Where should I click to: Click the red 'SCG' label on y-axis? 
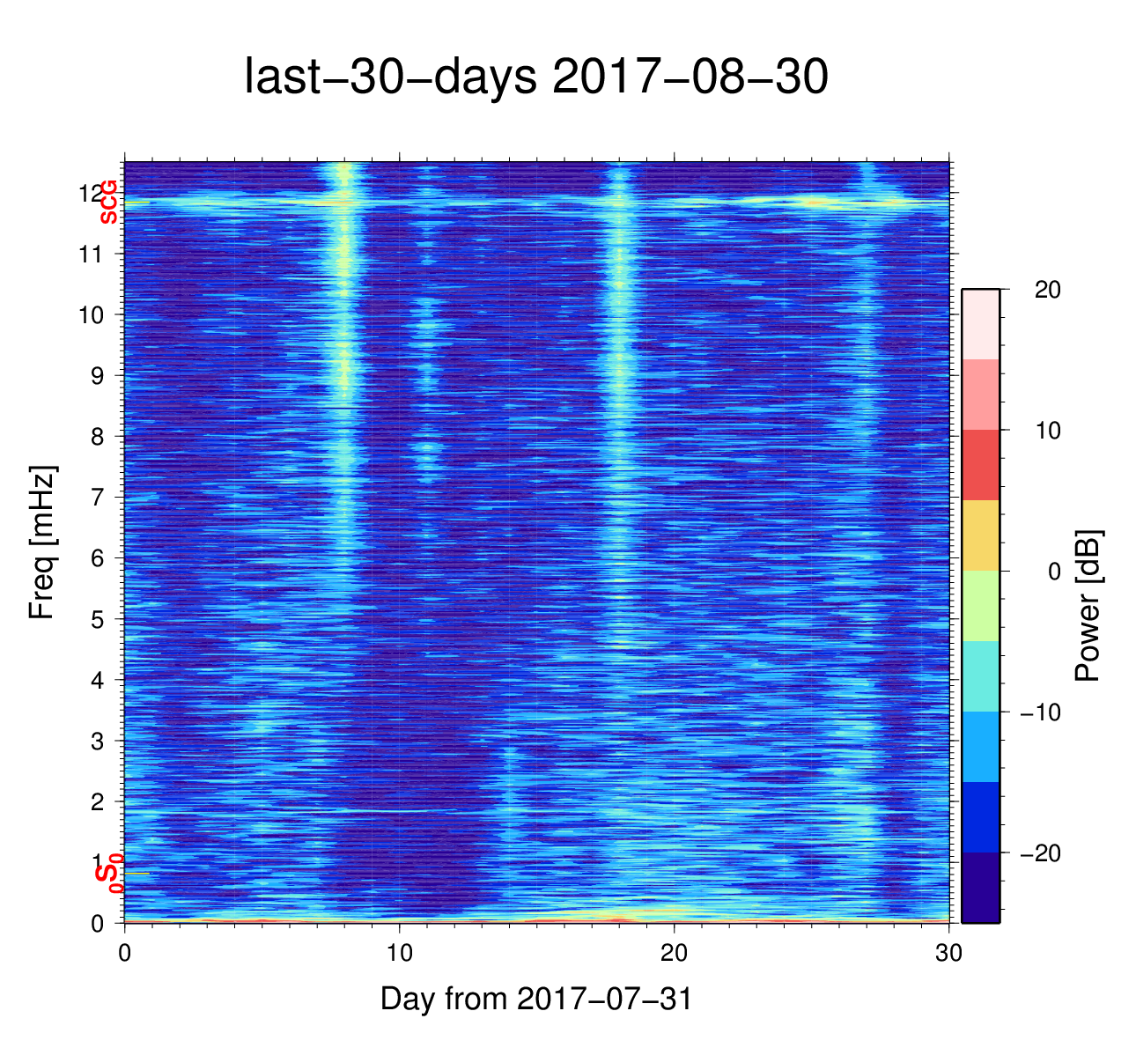coord(108,202)
